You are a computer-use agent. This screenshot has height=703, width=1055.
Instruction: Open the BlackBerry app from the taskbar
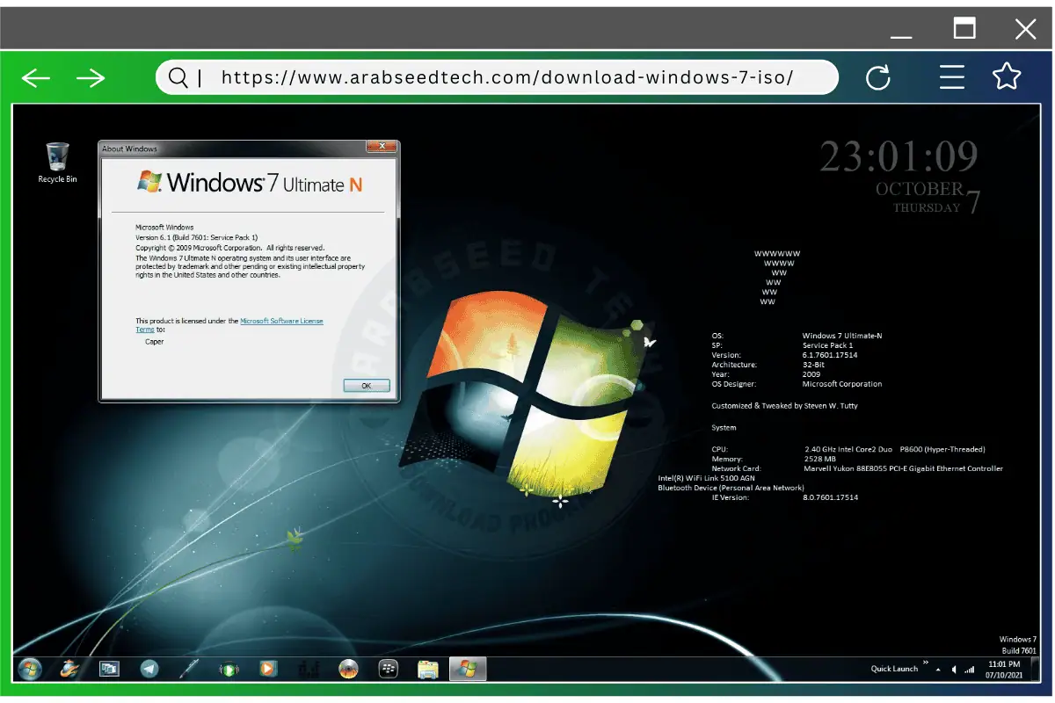(x=389, y=669)
